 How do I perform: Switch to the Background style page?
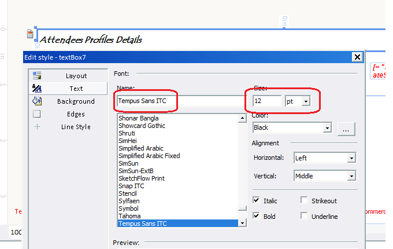68,101
